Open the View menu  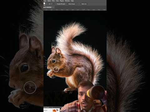tap(57, 1)
